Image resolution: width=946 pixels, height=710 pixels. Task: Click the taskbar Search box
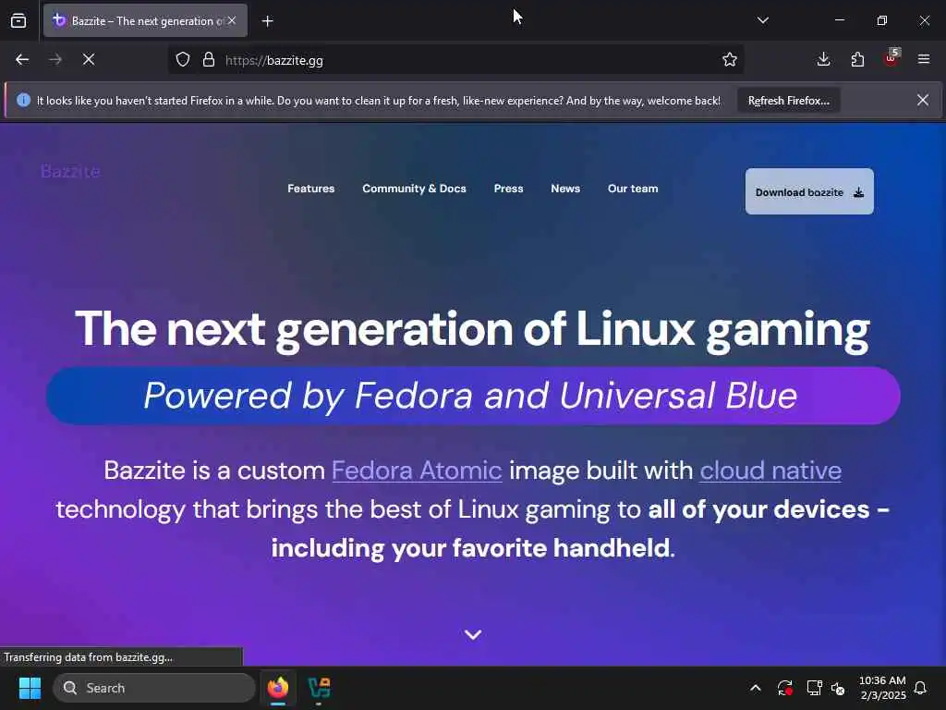154,688
